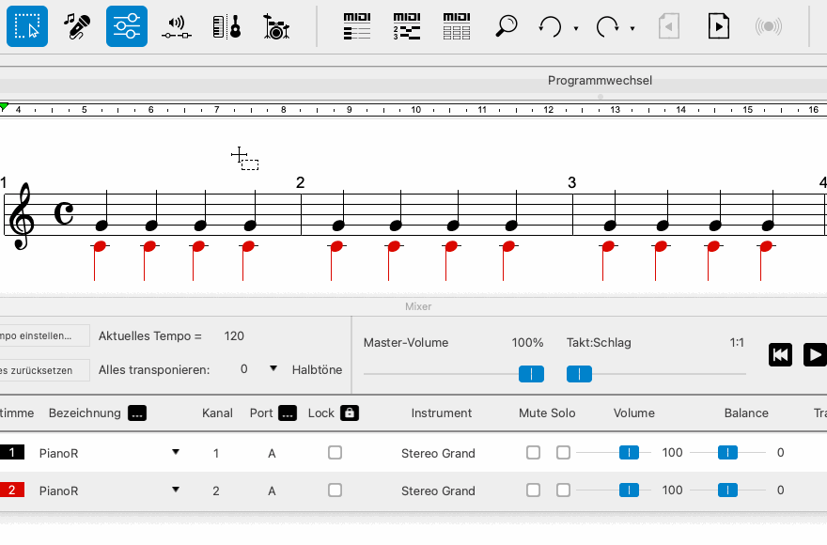Screen dimensions: 827x545
Task: Open the transpose halftones dropdown arrow
Action: 273,369
